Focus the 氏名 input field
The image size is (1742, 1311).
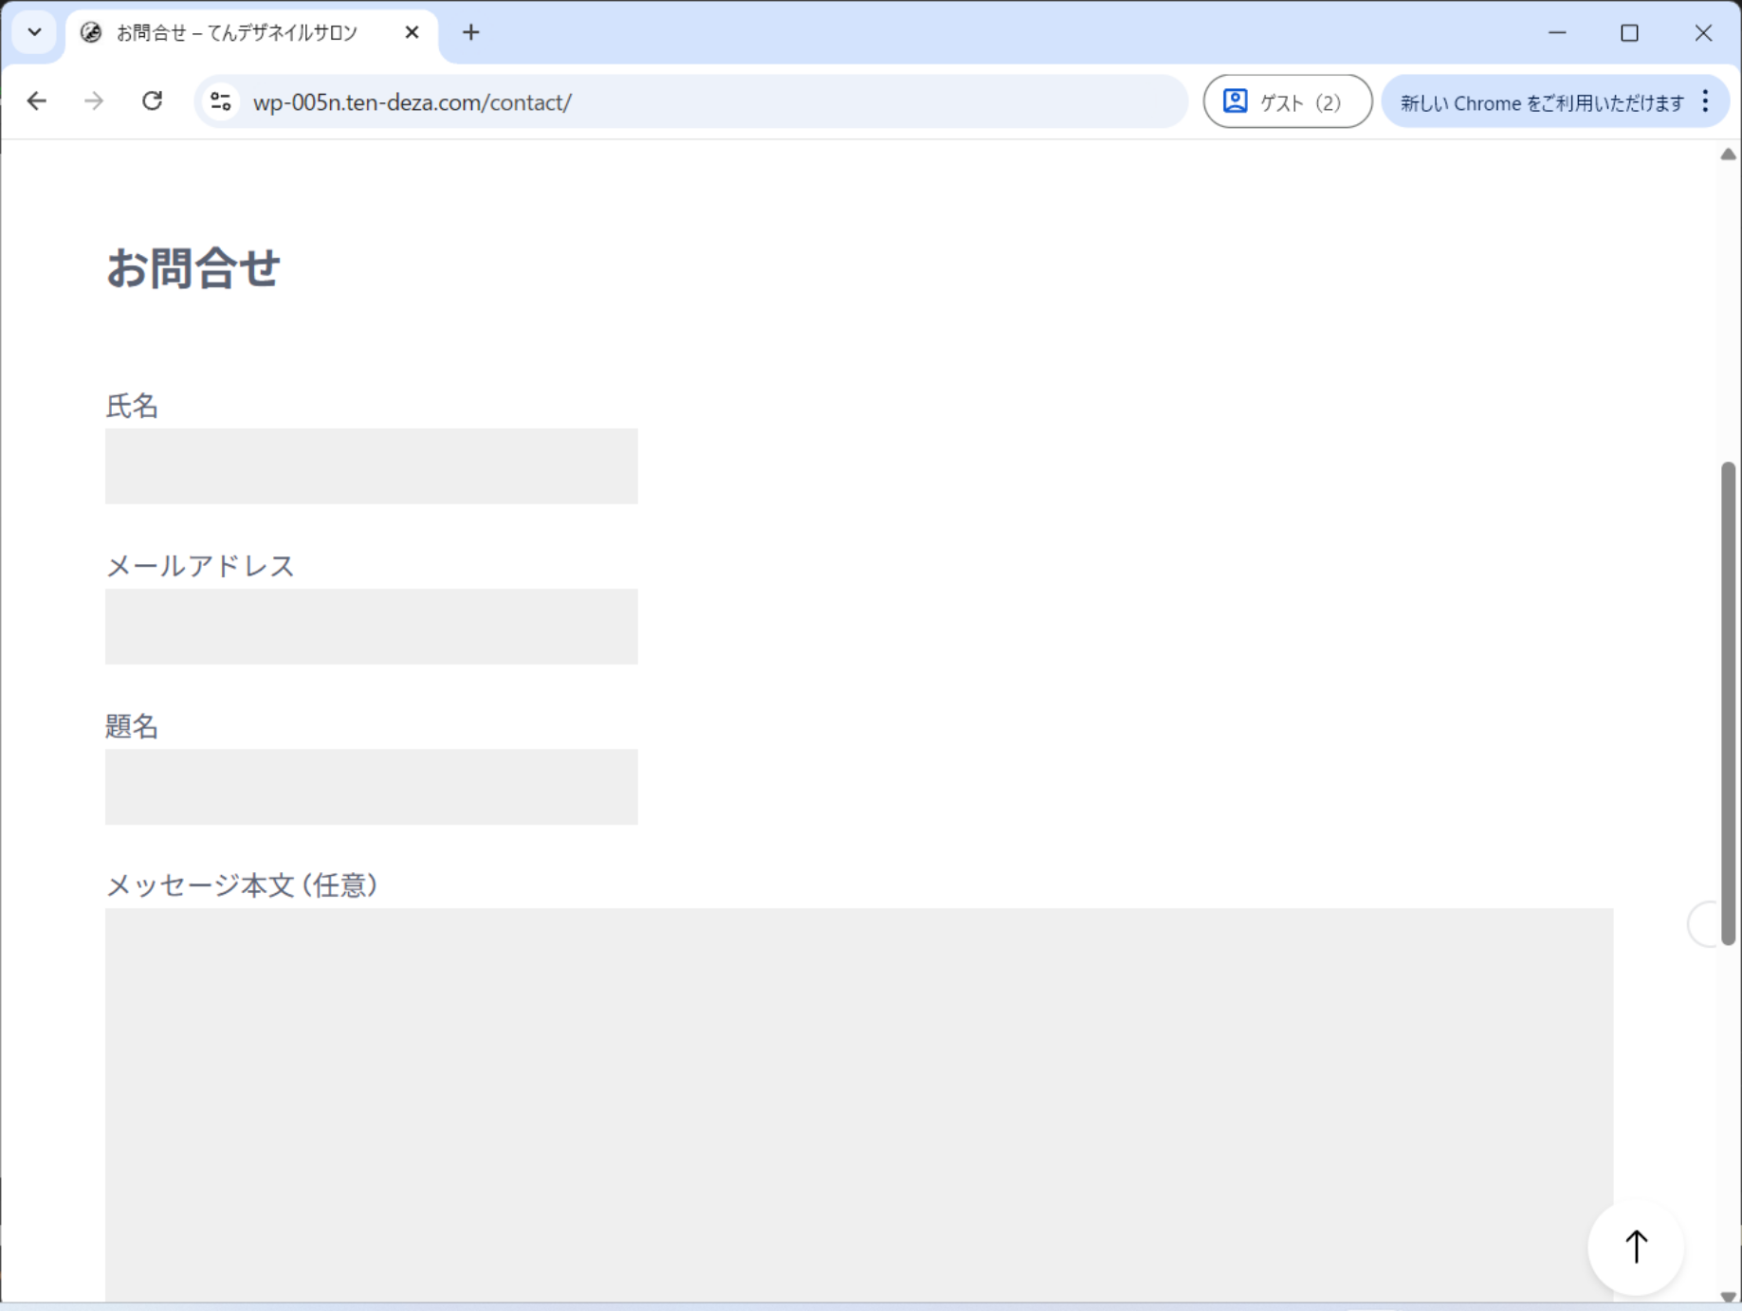(x=371, y=466)
